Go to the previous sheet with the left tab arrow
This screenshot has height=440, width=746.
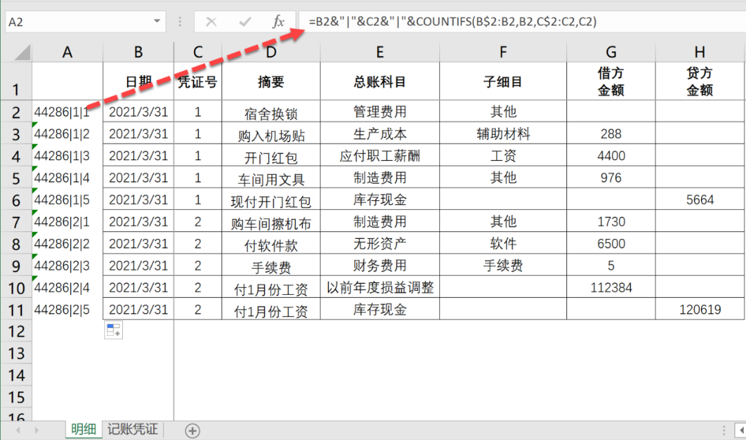pos(17,430)
